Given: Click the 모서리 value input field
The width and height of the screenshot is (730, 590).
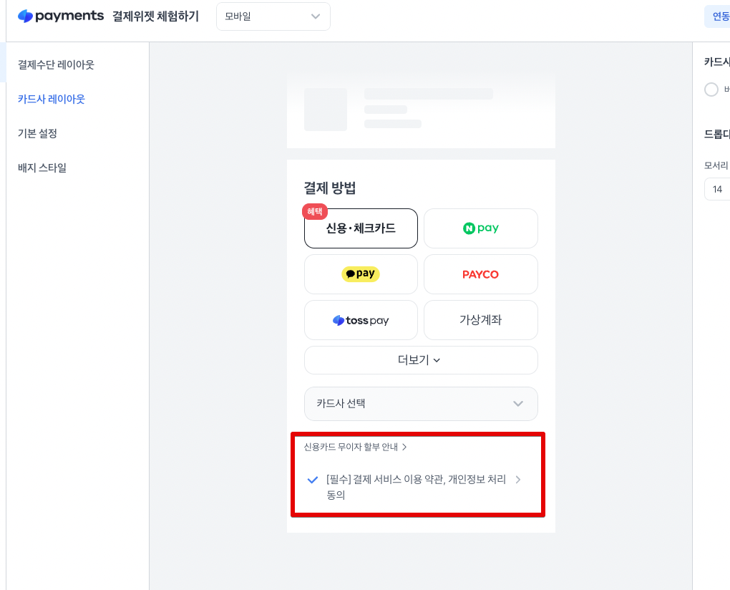Looking at the screenshot, I should tap(717, 189).
